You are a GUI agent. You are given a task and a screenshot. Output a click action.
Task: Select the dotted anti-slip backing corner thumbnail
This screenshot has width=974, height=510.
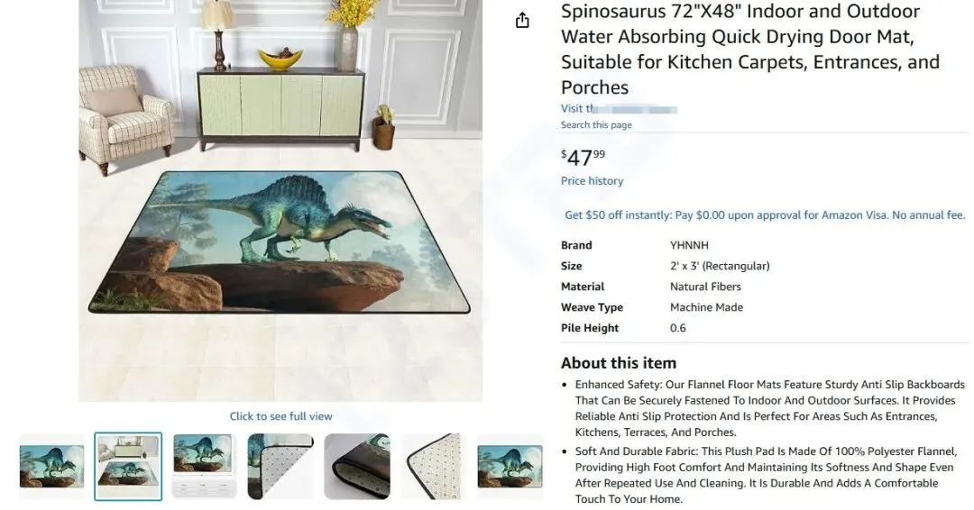(x=434, y=466)
